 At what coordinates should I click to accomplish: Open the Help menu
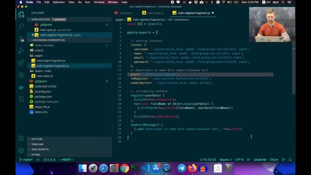pyautogui.click(x=124, y=2)
